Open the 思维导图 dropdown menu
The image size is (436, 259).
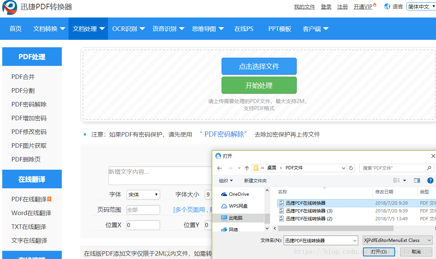click(x=208, y=29)
